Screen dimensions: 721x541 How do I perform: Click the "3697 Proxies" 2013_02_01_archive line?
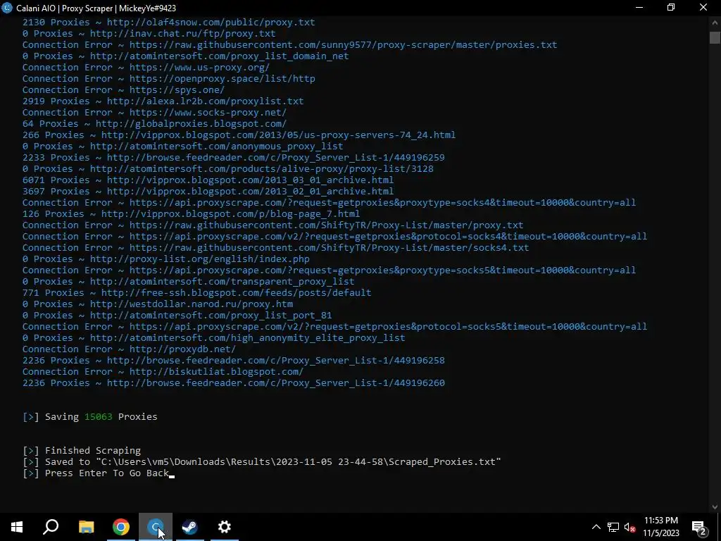pos(208,191)
